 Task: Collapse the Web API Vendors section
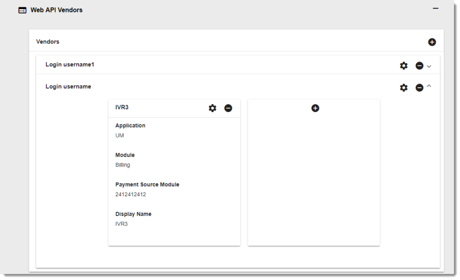[x=435, y=8]
